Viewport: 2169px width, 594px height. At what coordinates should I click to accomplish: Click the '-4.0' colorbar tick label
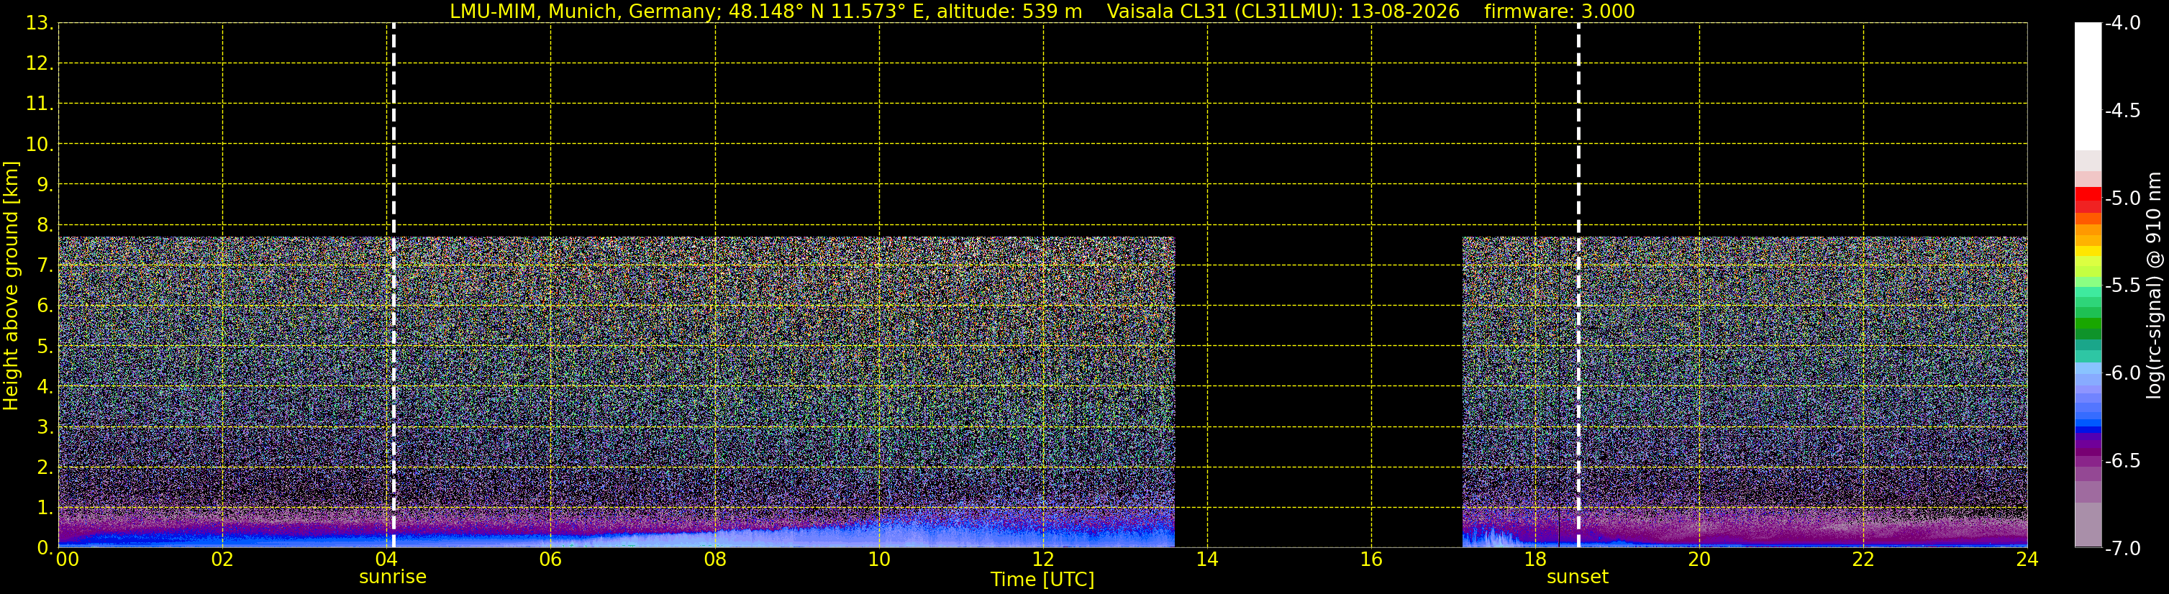coord(2122,24)
